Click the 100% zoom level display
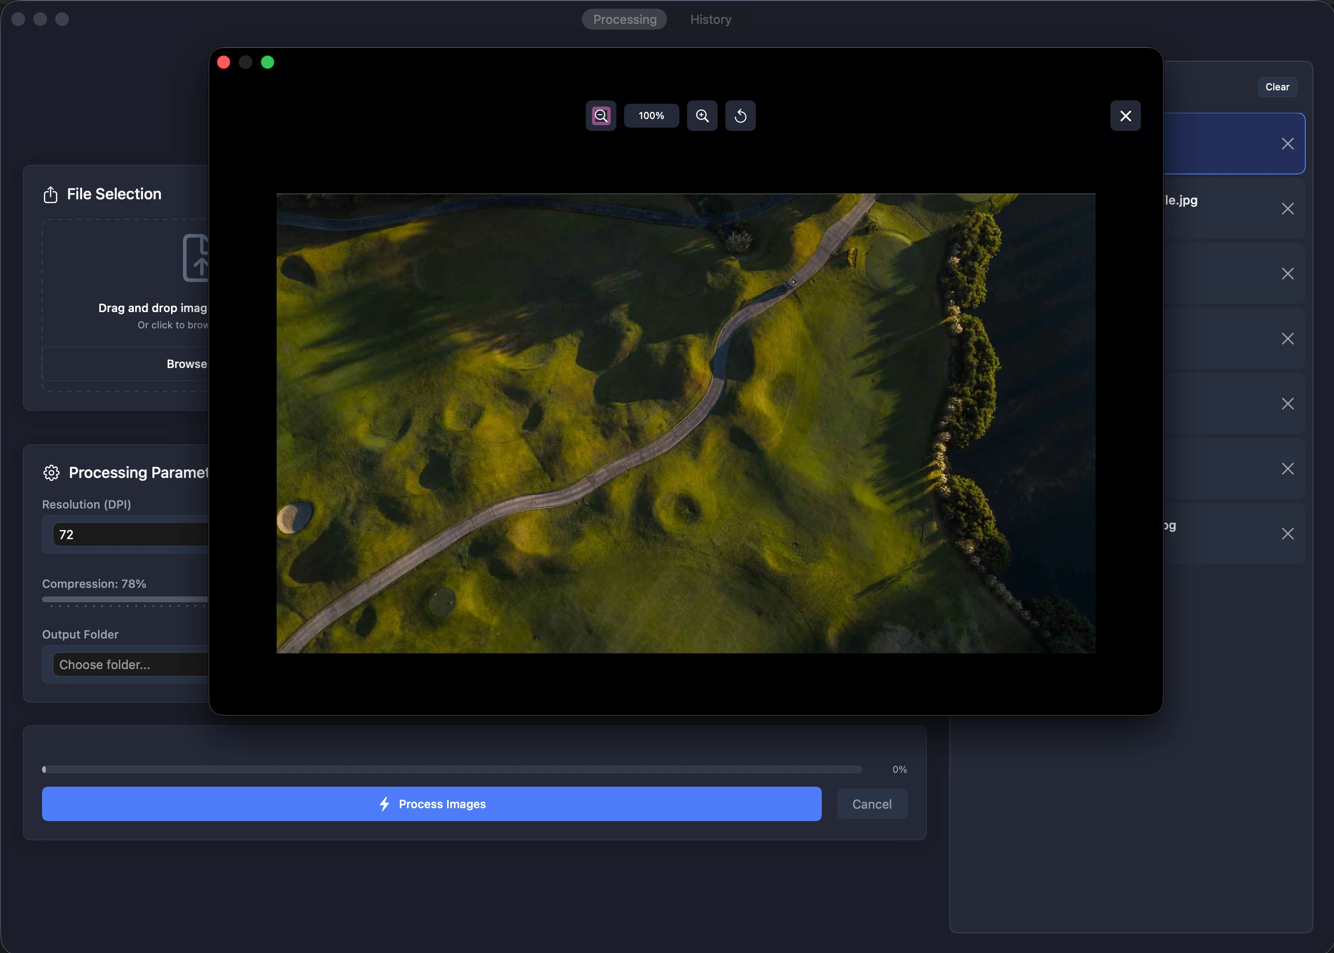Viewport: 1334px width, 953px height. click(651, 116)
